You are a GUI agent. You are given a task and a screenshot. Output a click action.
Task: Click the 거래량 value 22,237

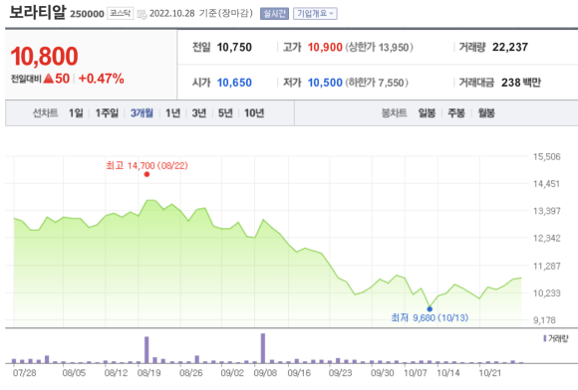pos(510,47)
